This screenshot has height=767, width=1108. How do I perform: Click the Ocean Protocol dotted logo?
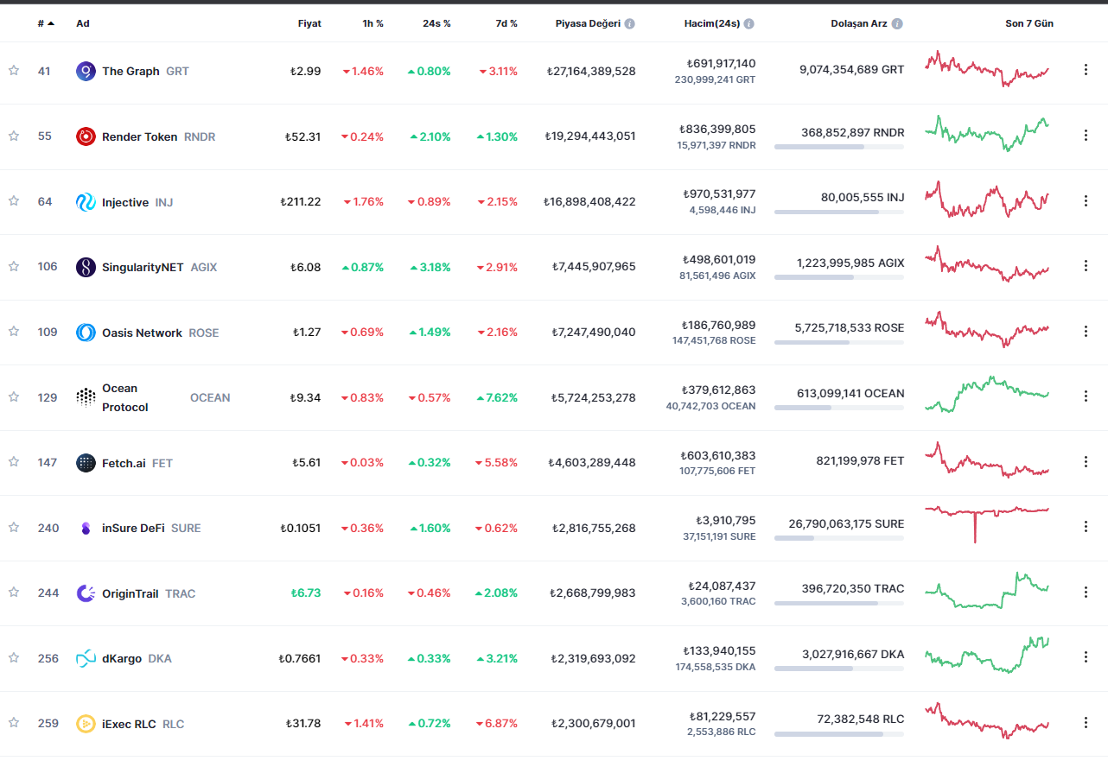86,397
